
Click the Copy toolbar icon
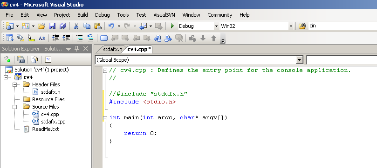click(x=87, y=26)
